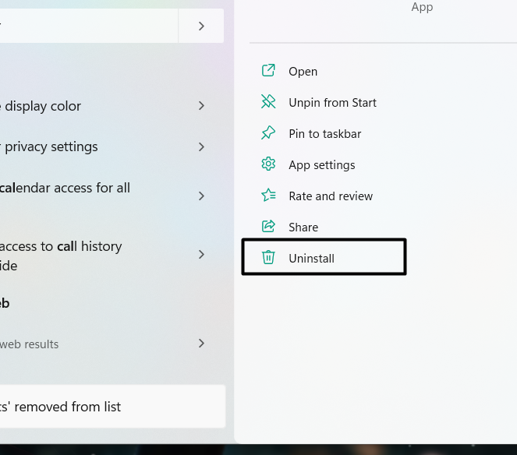Expand the chevron beside 'display color' result
Image resolution: width=517 pixels, height=455 pixels.
pos(201,106)
